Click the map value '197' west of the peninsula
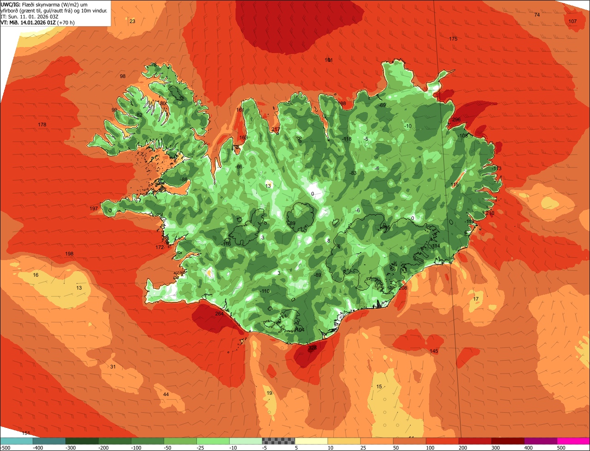 (x=94, y=209)
